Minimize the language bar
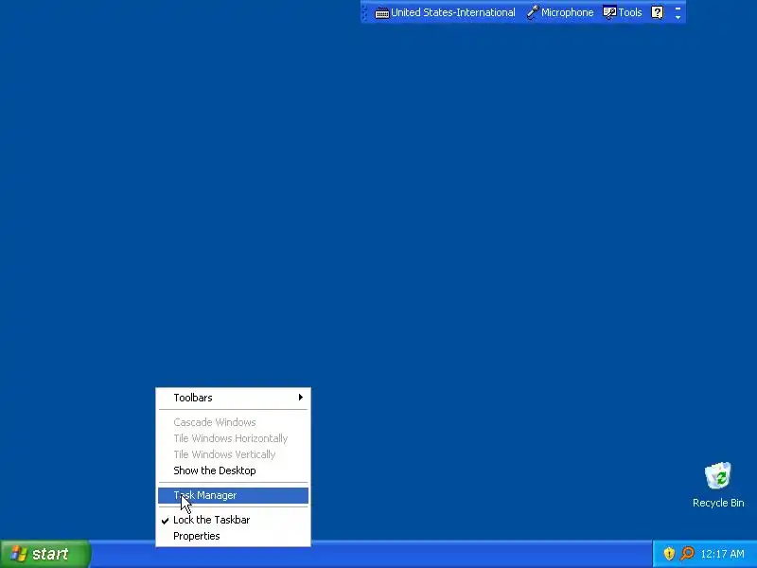The height and width of the screenshot is (568, 757). point(678,9)
